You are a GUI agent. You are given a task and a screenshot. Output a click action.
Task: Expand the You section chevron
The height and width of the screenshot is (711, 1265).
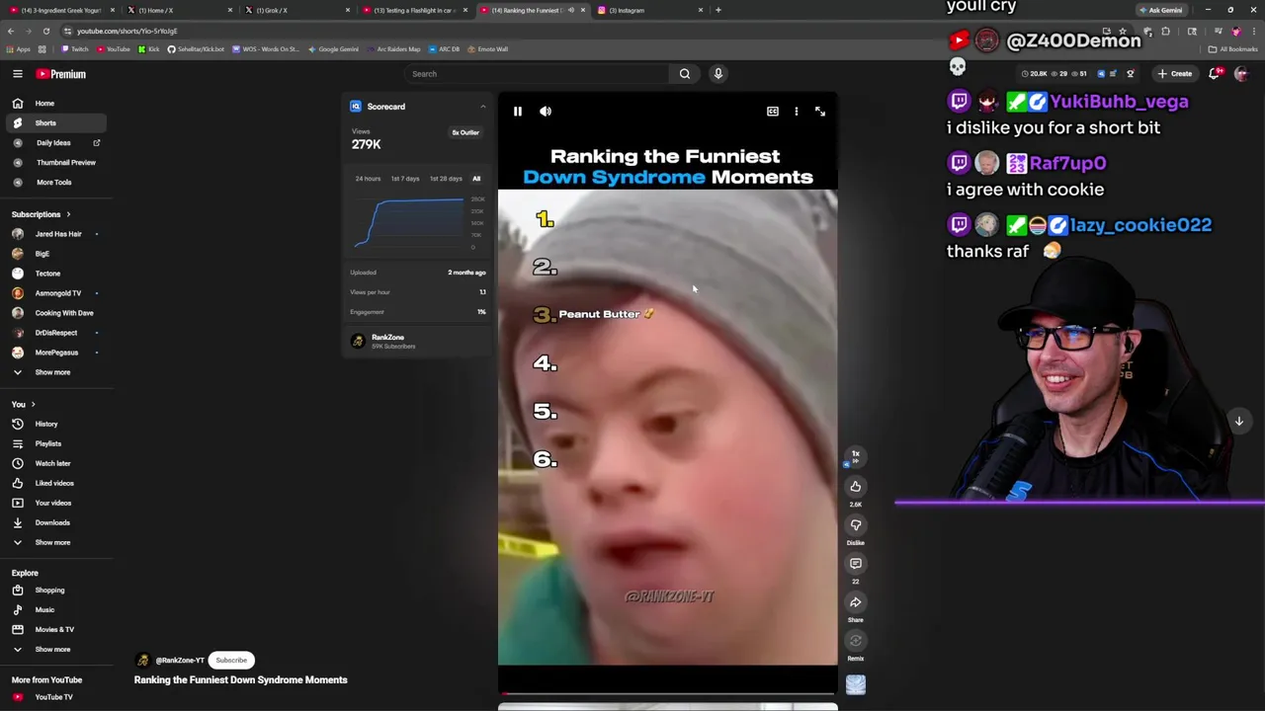pos(33,404)
